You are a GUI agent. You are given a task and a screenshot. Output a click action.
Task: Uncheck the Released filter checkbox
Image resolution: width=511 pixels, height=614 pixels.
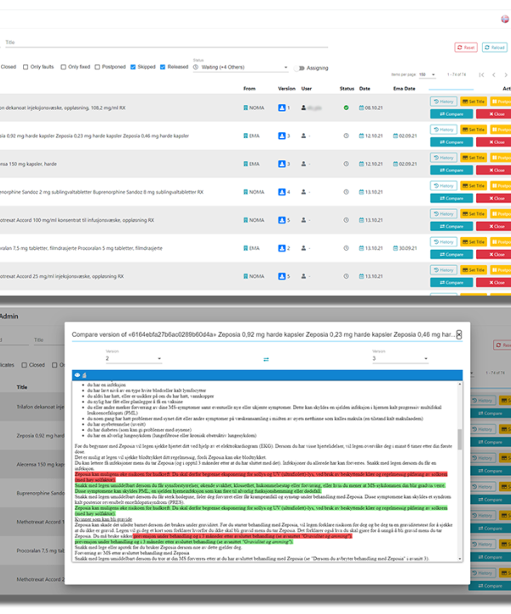pyautogui.click(x=163, y=67)
